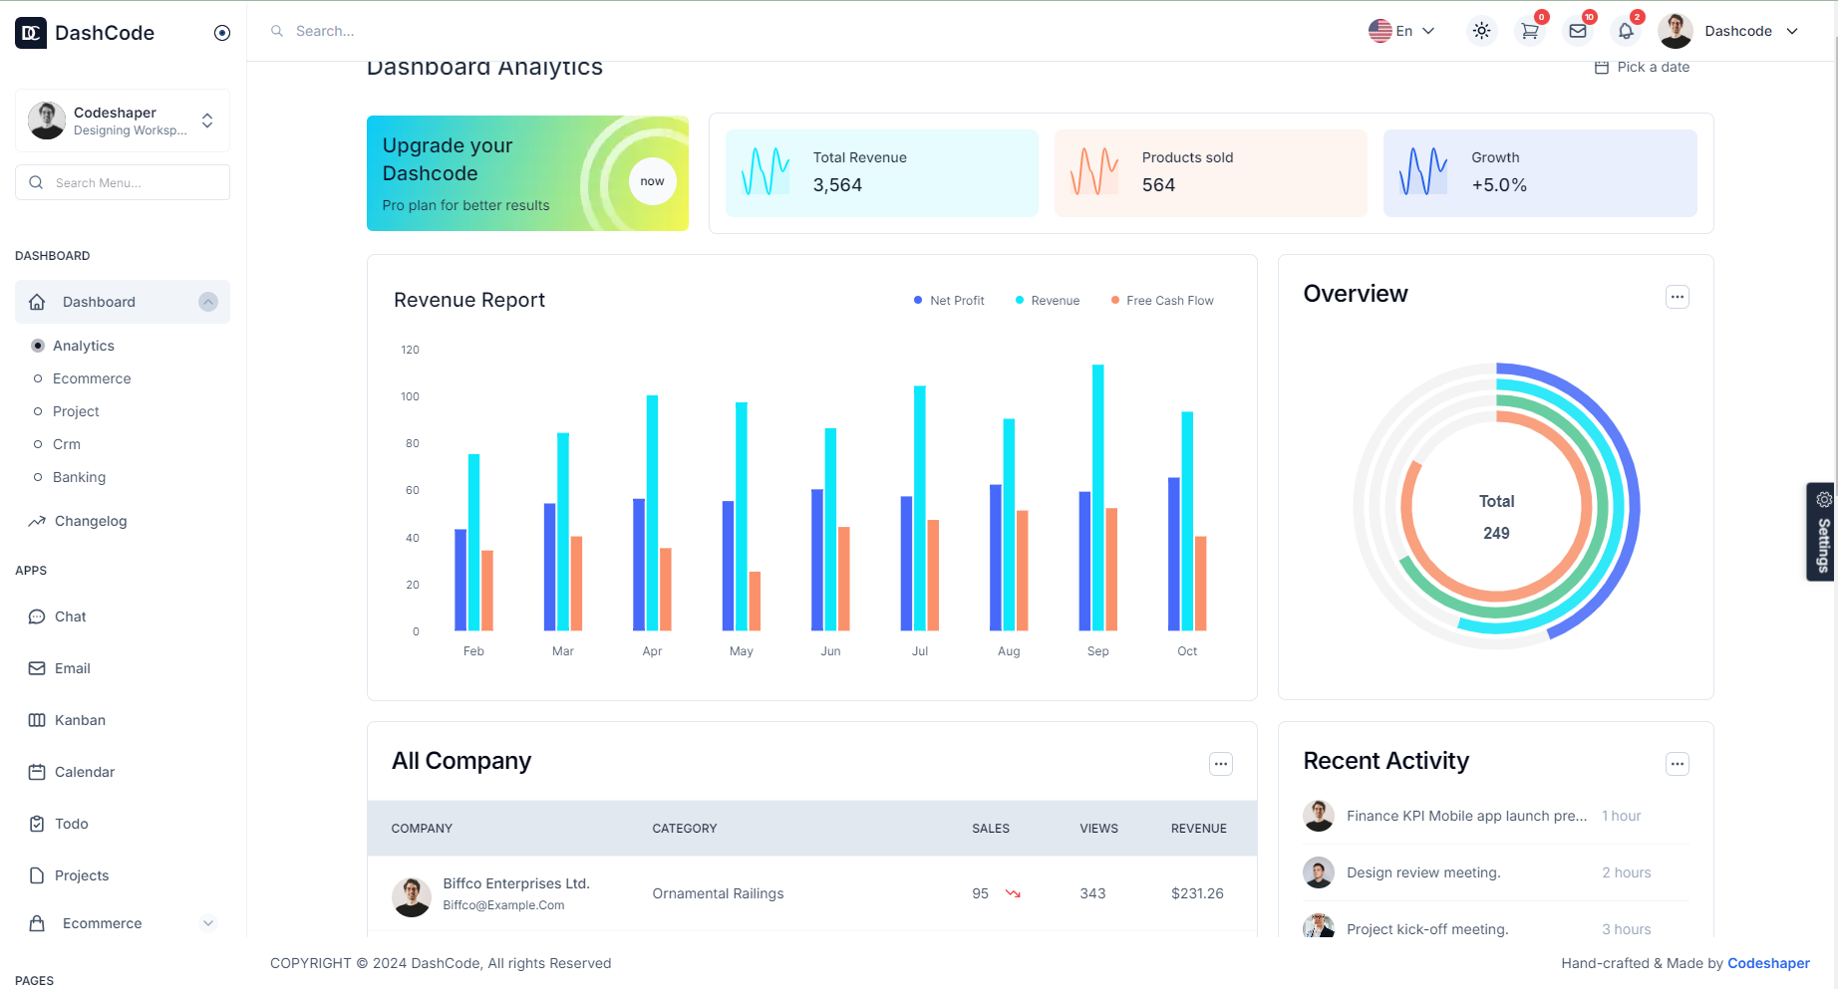Open the shopping cart icon
Screen dimensions: 1838x989
click(1530, 31)
